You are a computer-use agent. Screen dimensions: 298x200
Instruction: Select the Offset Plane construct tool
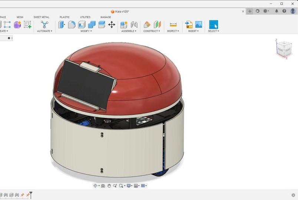click(x=147, y=25)
